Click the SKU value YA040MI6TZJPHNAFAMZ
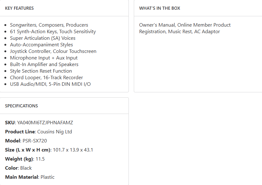 [45, 123]
